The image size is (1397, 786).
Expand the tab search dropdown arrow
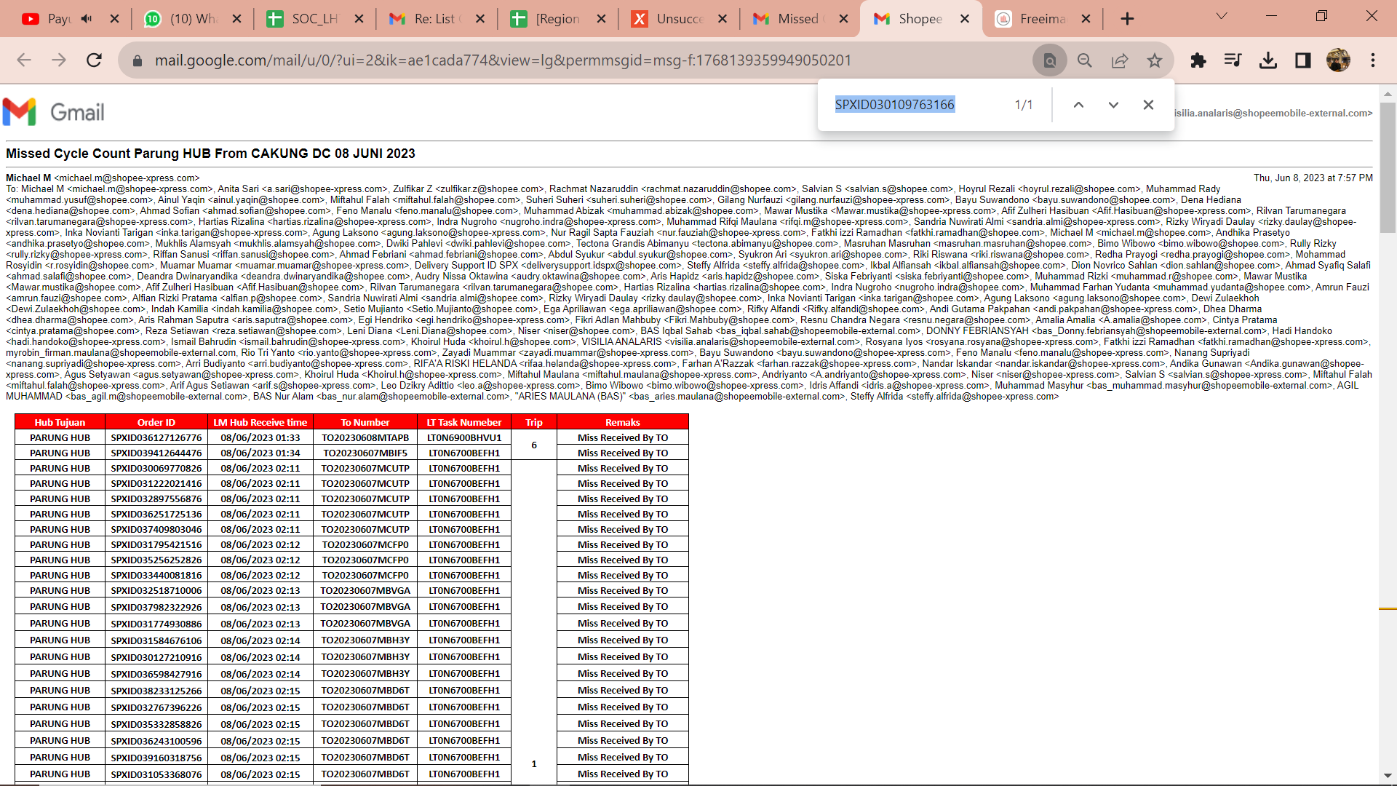[x=1222, y=16]
